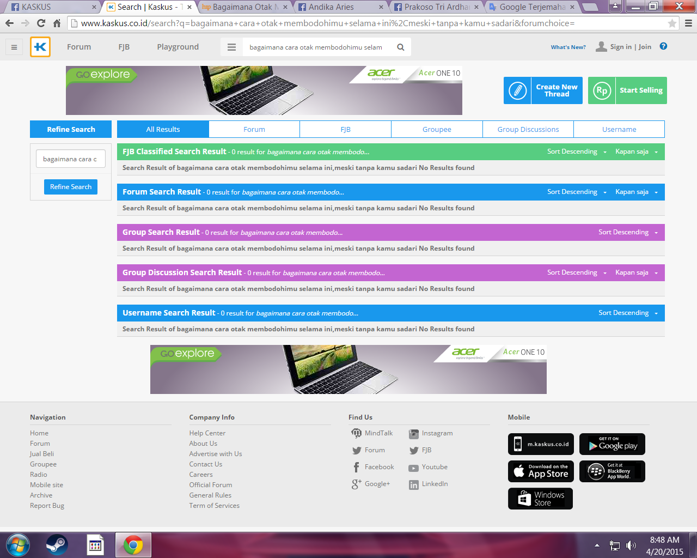Open FJB result Kapan saja dropdown
Screen dimensions: 697x558
point(637,151)
